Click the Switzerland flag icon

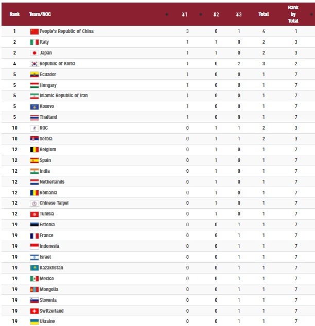(34, 311)
